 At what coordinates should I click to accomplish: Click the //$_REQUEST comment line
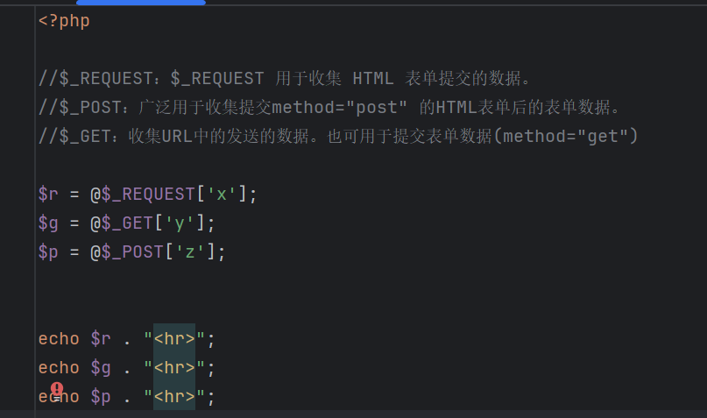coord(285,79)
